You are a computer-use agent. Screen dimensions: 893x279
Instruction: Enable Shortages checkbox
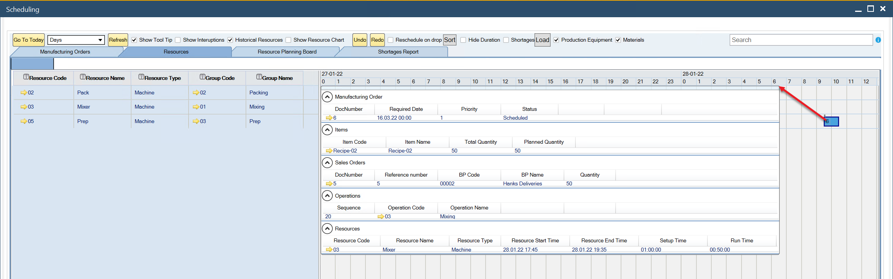(x=506, y=40)
